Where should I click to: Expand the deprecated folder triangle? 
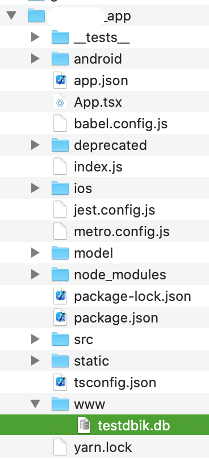point(35,145)
